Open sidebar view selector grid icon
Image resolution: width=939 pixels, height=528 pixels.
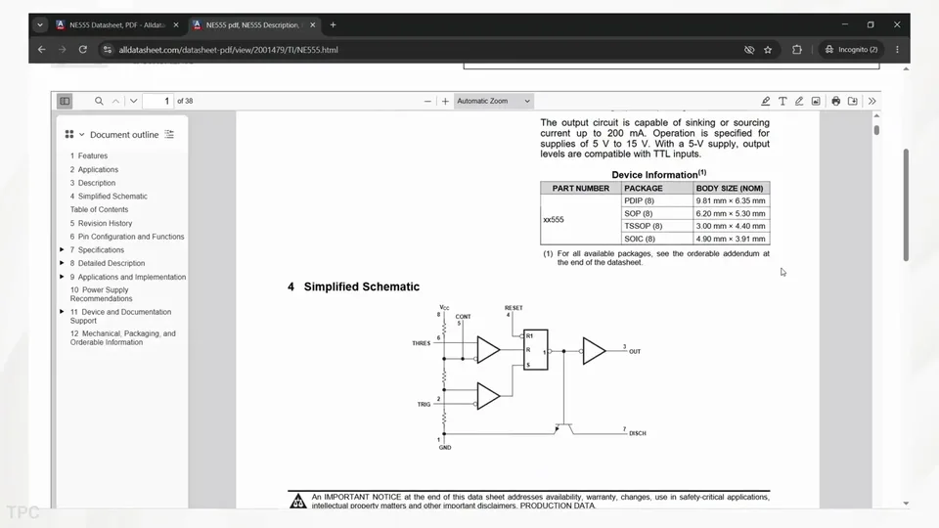click(69, 135)
